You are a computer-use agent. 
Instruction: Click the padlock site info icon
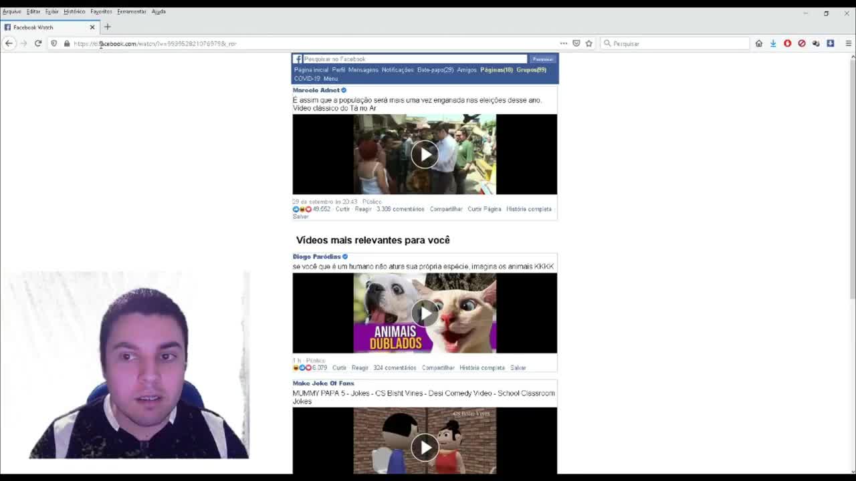click(66, 43)
